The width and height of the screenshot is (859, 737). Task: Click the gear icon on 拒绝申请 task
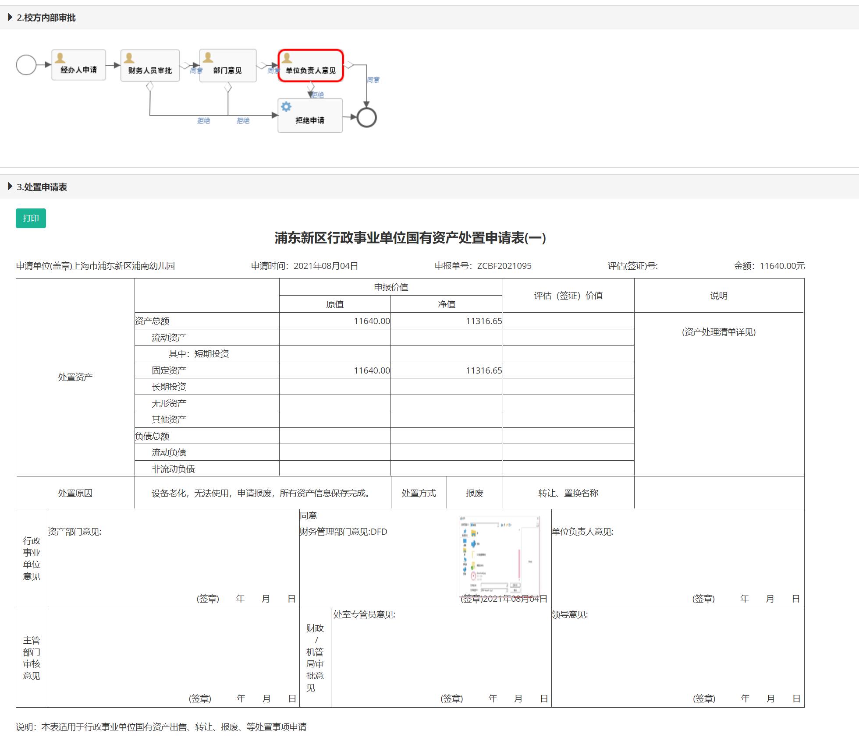(x=286, y=106)
